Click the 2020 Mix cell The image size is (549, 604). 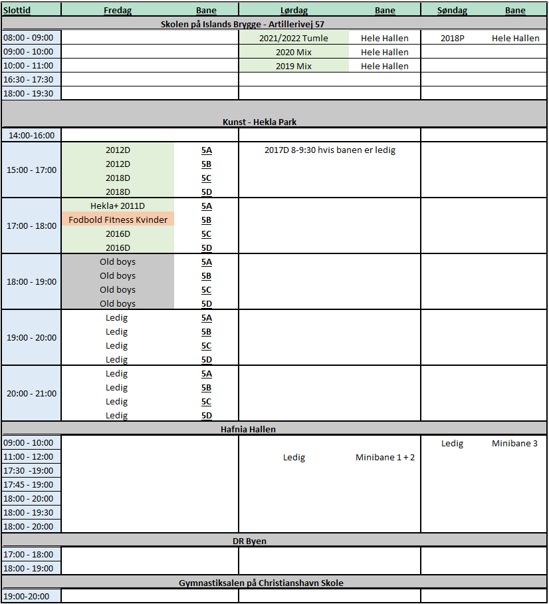(294, 52)
